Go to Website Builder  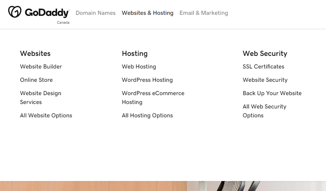(41, 67)
